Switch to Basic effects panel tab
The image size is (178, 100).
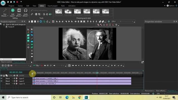pos(161,91)
